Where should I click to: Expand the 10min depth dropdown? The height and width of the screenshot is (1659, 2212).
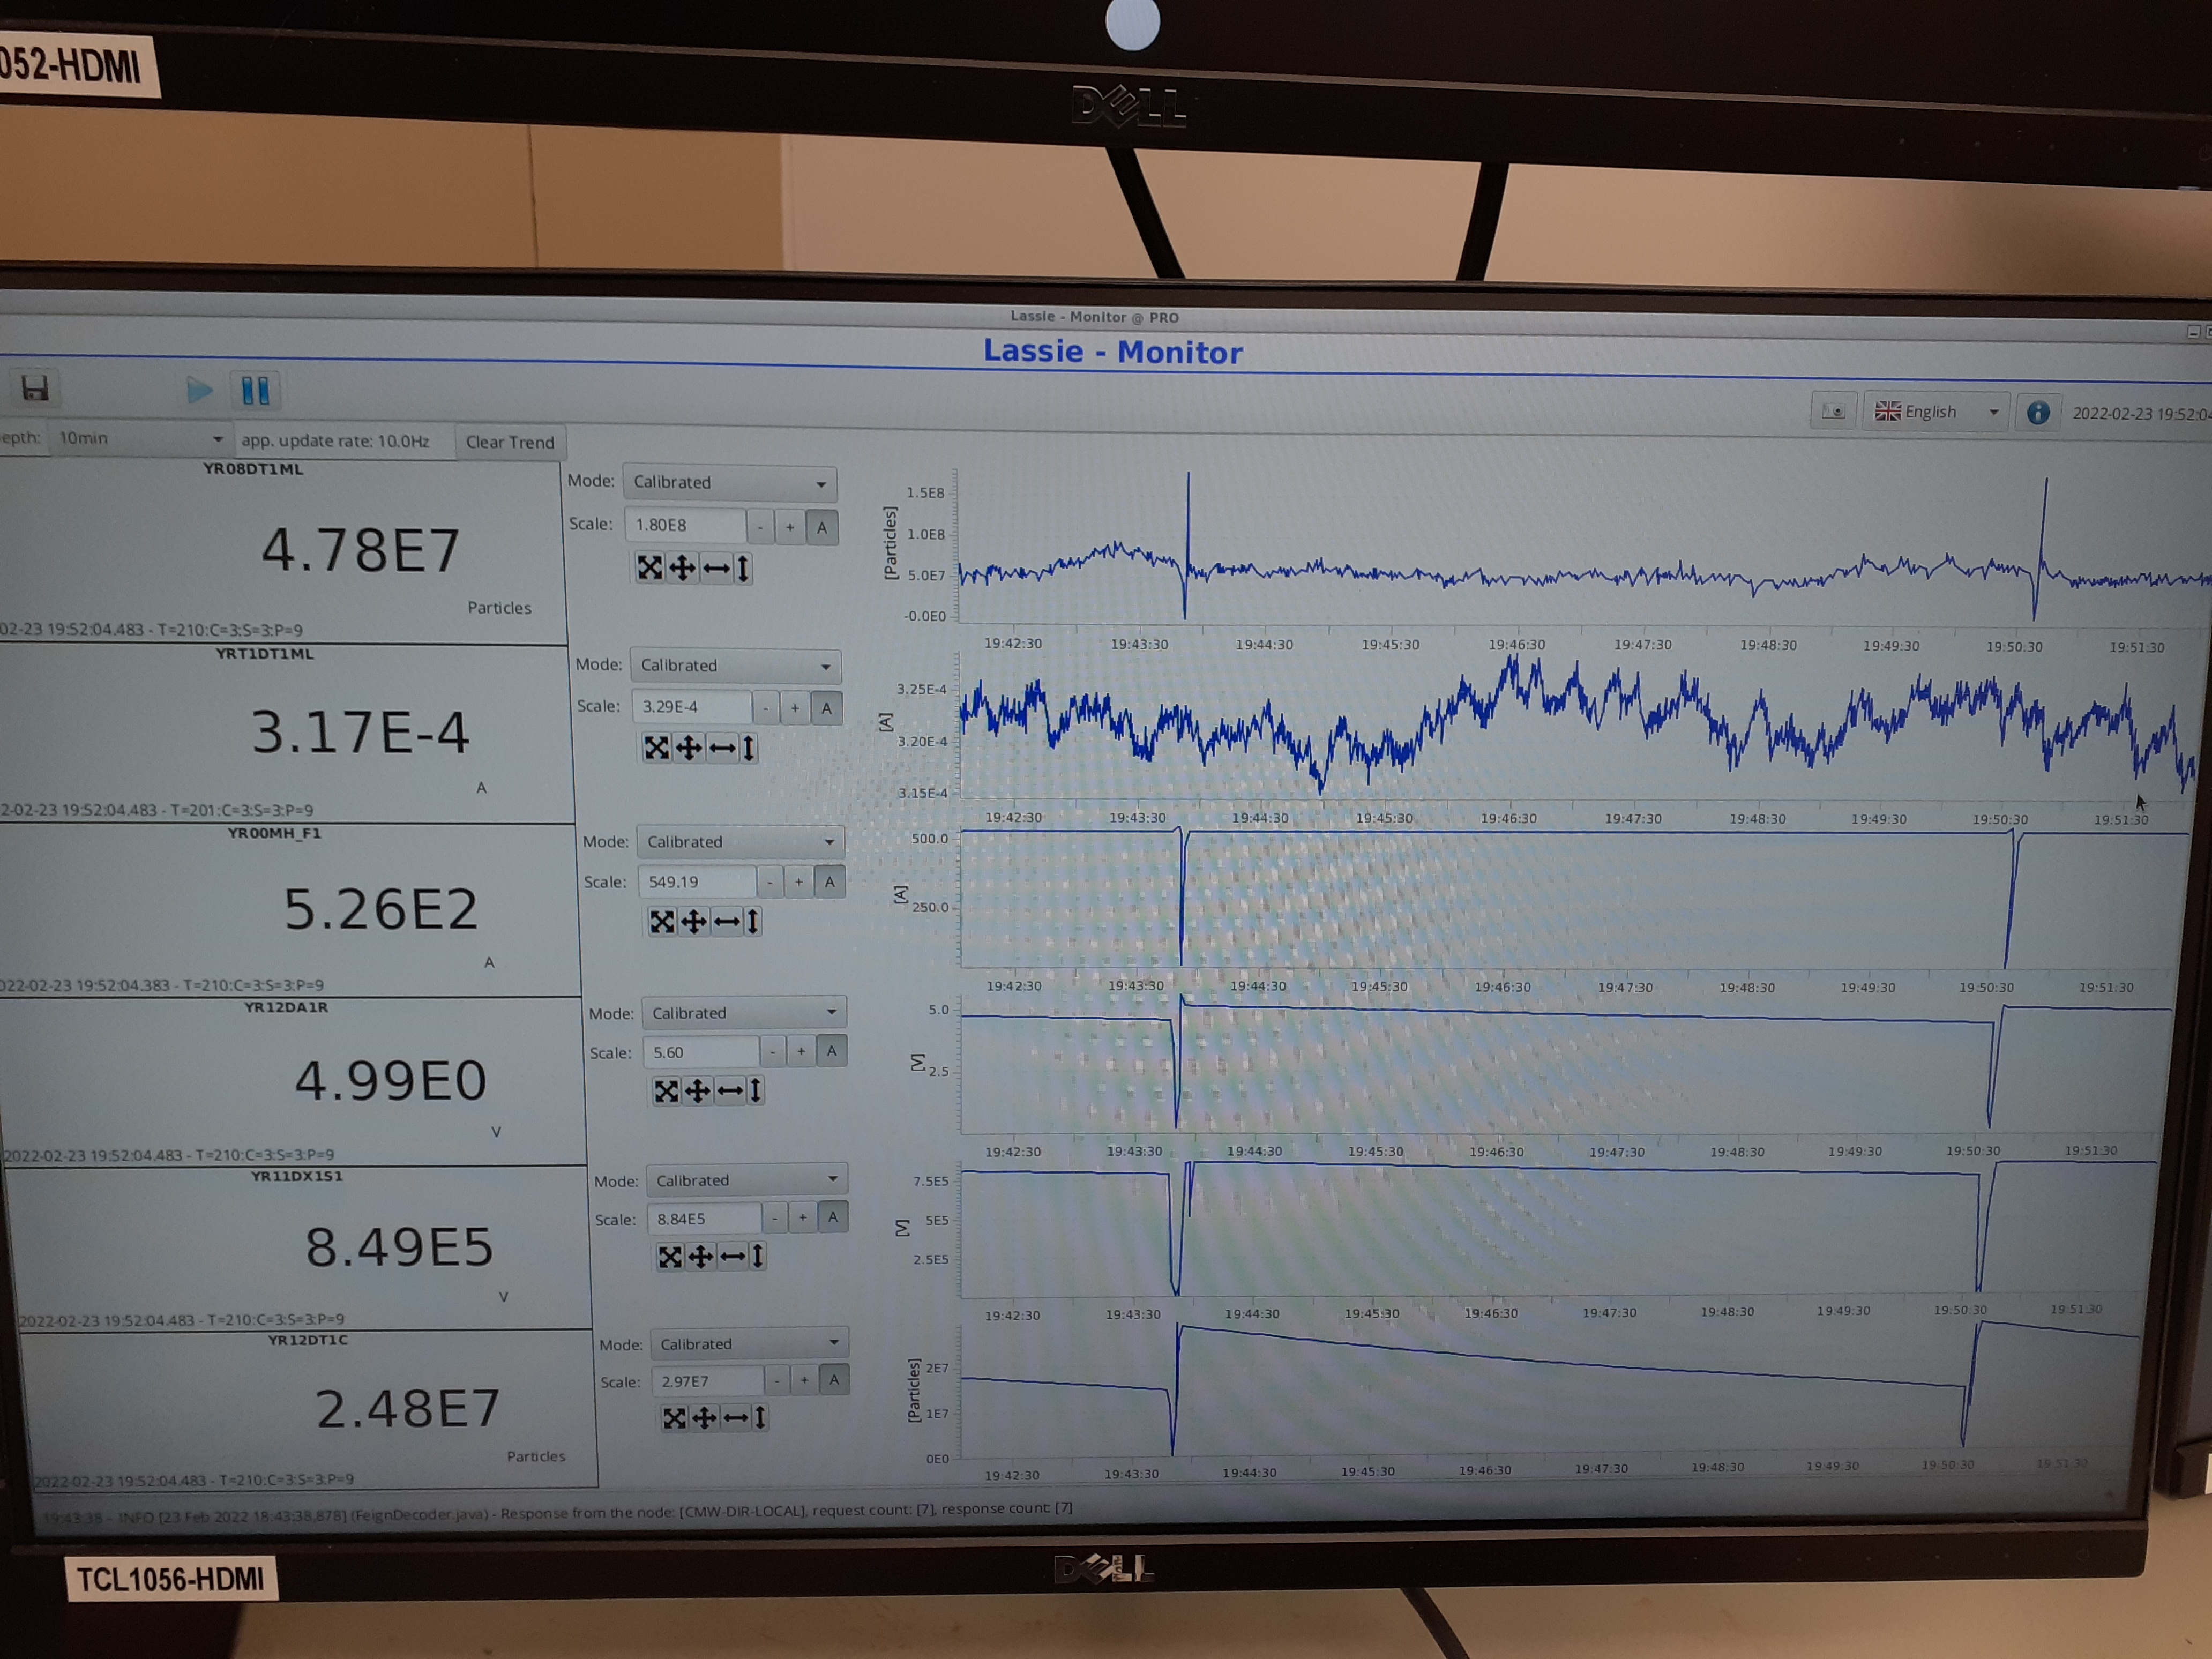[x=139, y=438]
